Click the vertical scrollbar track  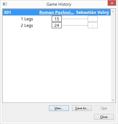(113, 56)
